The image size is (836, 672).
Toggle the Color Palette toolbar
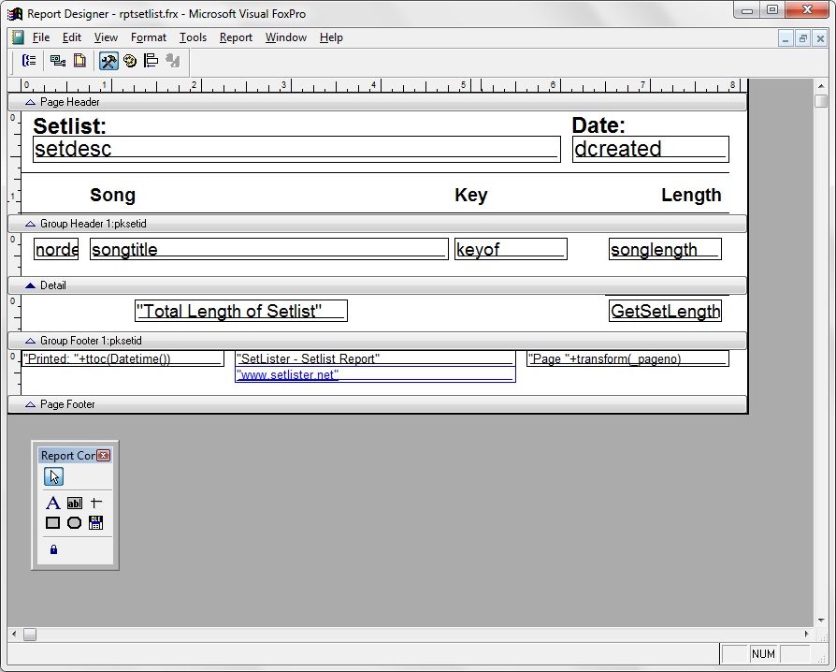coord(130,61)
